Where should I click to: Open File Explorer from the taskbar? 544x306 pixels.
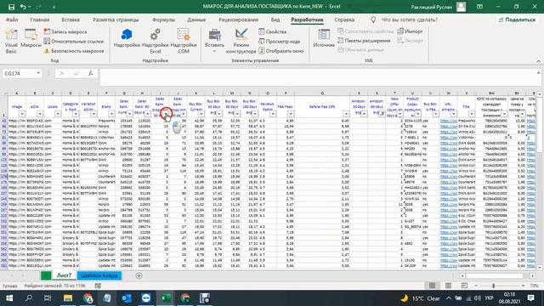pyautogui.click(x=68, y=298)
